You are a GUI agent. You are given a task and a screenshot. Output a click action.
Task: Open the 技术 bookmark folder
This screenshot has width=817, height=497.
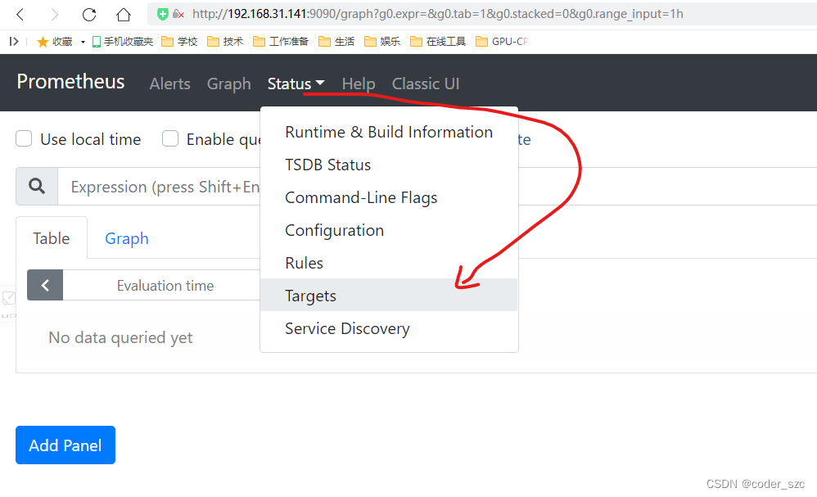225,42
